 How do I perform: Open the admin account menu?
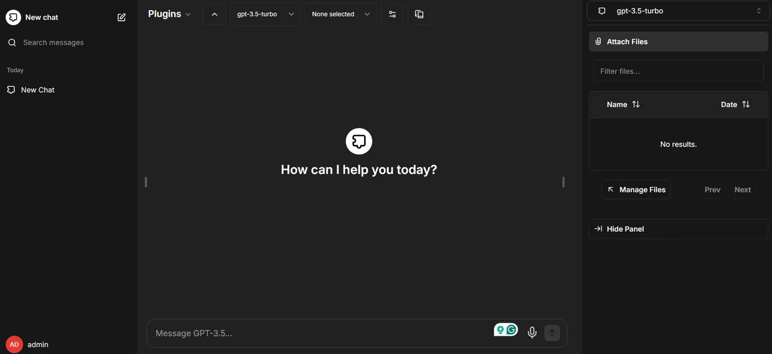tap(69, 344)
